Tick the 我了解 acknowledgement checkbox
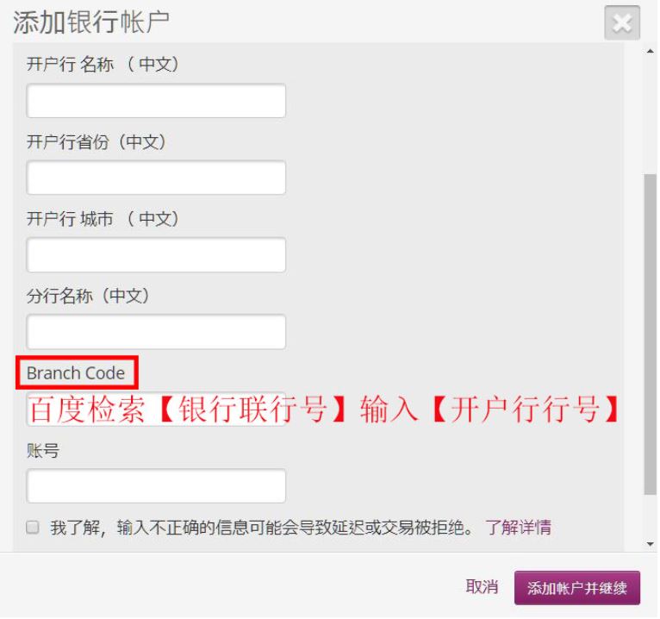The image size is (660, 619). pos(33,528)
